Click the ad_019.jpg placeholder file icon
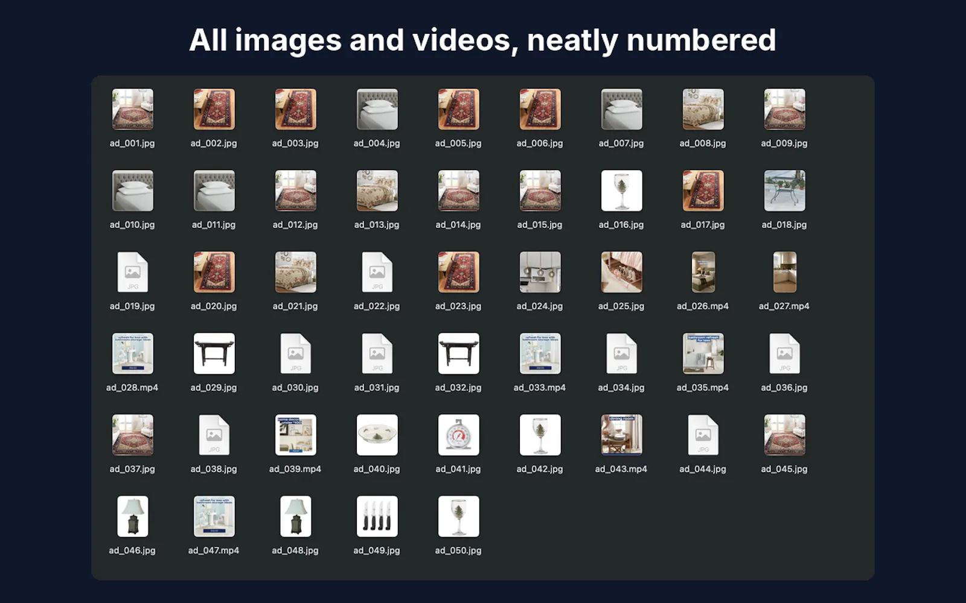 pos(132,272)
